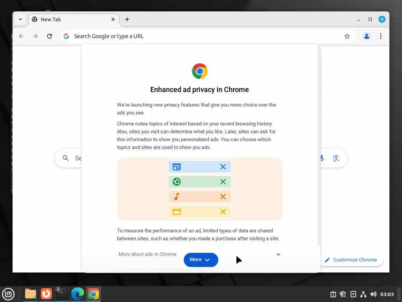Click the Chrome logo in the dialog
Image resolution: width=402 pixels, height=302 pixels.
[x=200, y=71]
